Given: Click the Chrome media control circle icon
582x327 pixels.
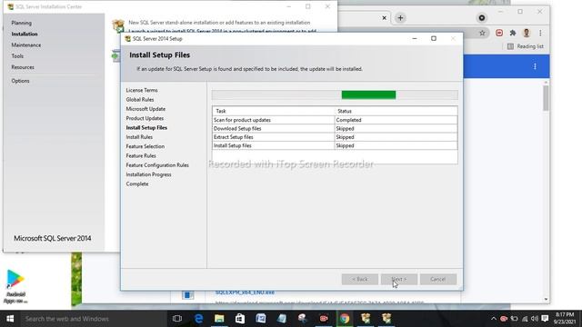Looking at the screenshot, I should click(481, 18).
